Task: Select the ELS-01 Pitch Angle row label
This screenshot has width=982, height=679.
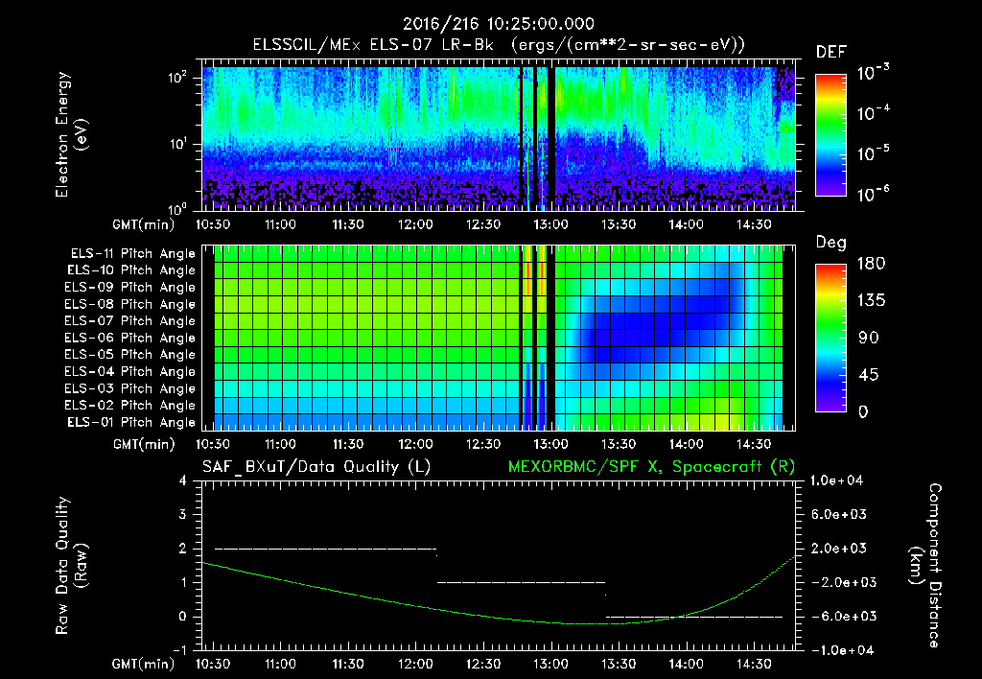Action: click(x=131, y=422)
